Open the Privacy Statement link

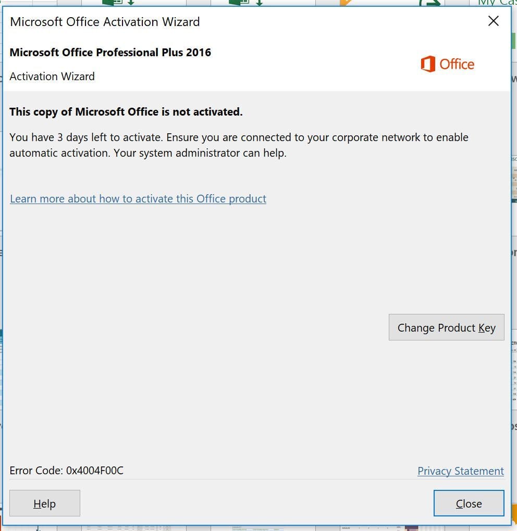click(460, 471)
